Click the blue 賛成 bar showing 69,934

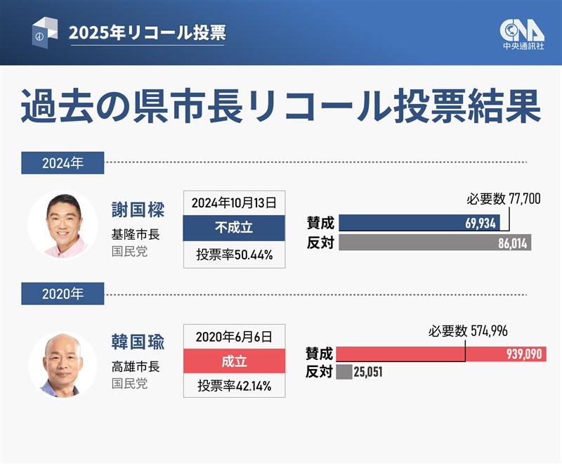pos(419,224)
